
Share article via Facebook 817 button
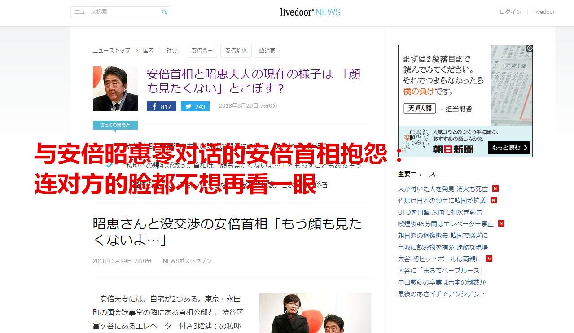(162, 107)
